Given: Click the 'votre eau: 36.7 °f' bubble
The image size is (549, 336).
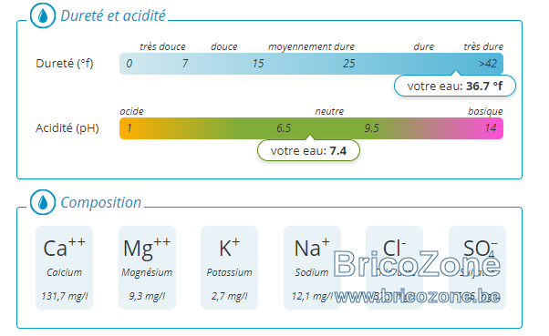Looking at the screenshot, I should (x=455, y=86).
